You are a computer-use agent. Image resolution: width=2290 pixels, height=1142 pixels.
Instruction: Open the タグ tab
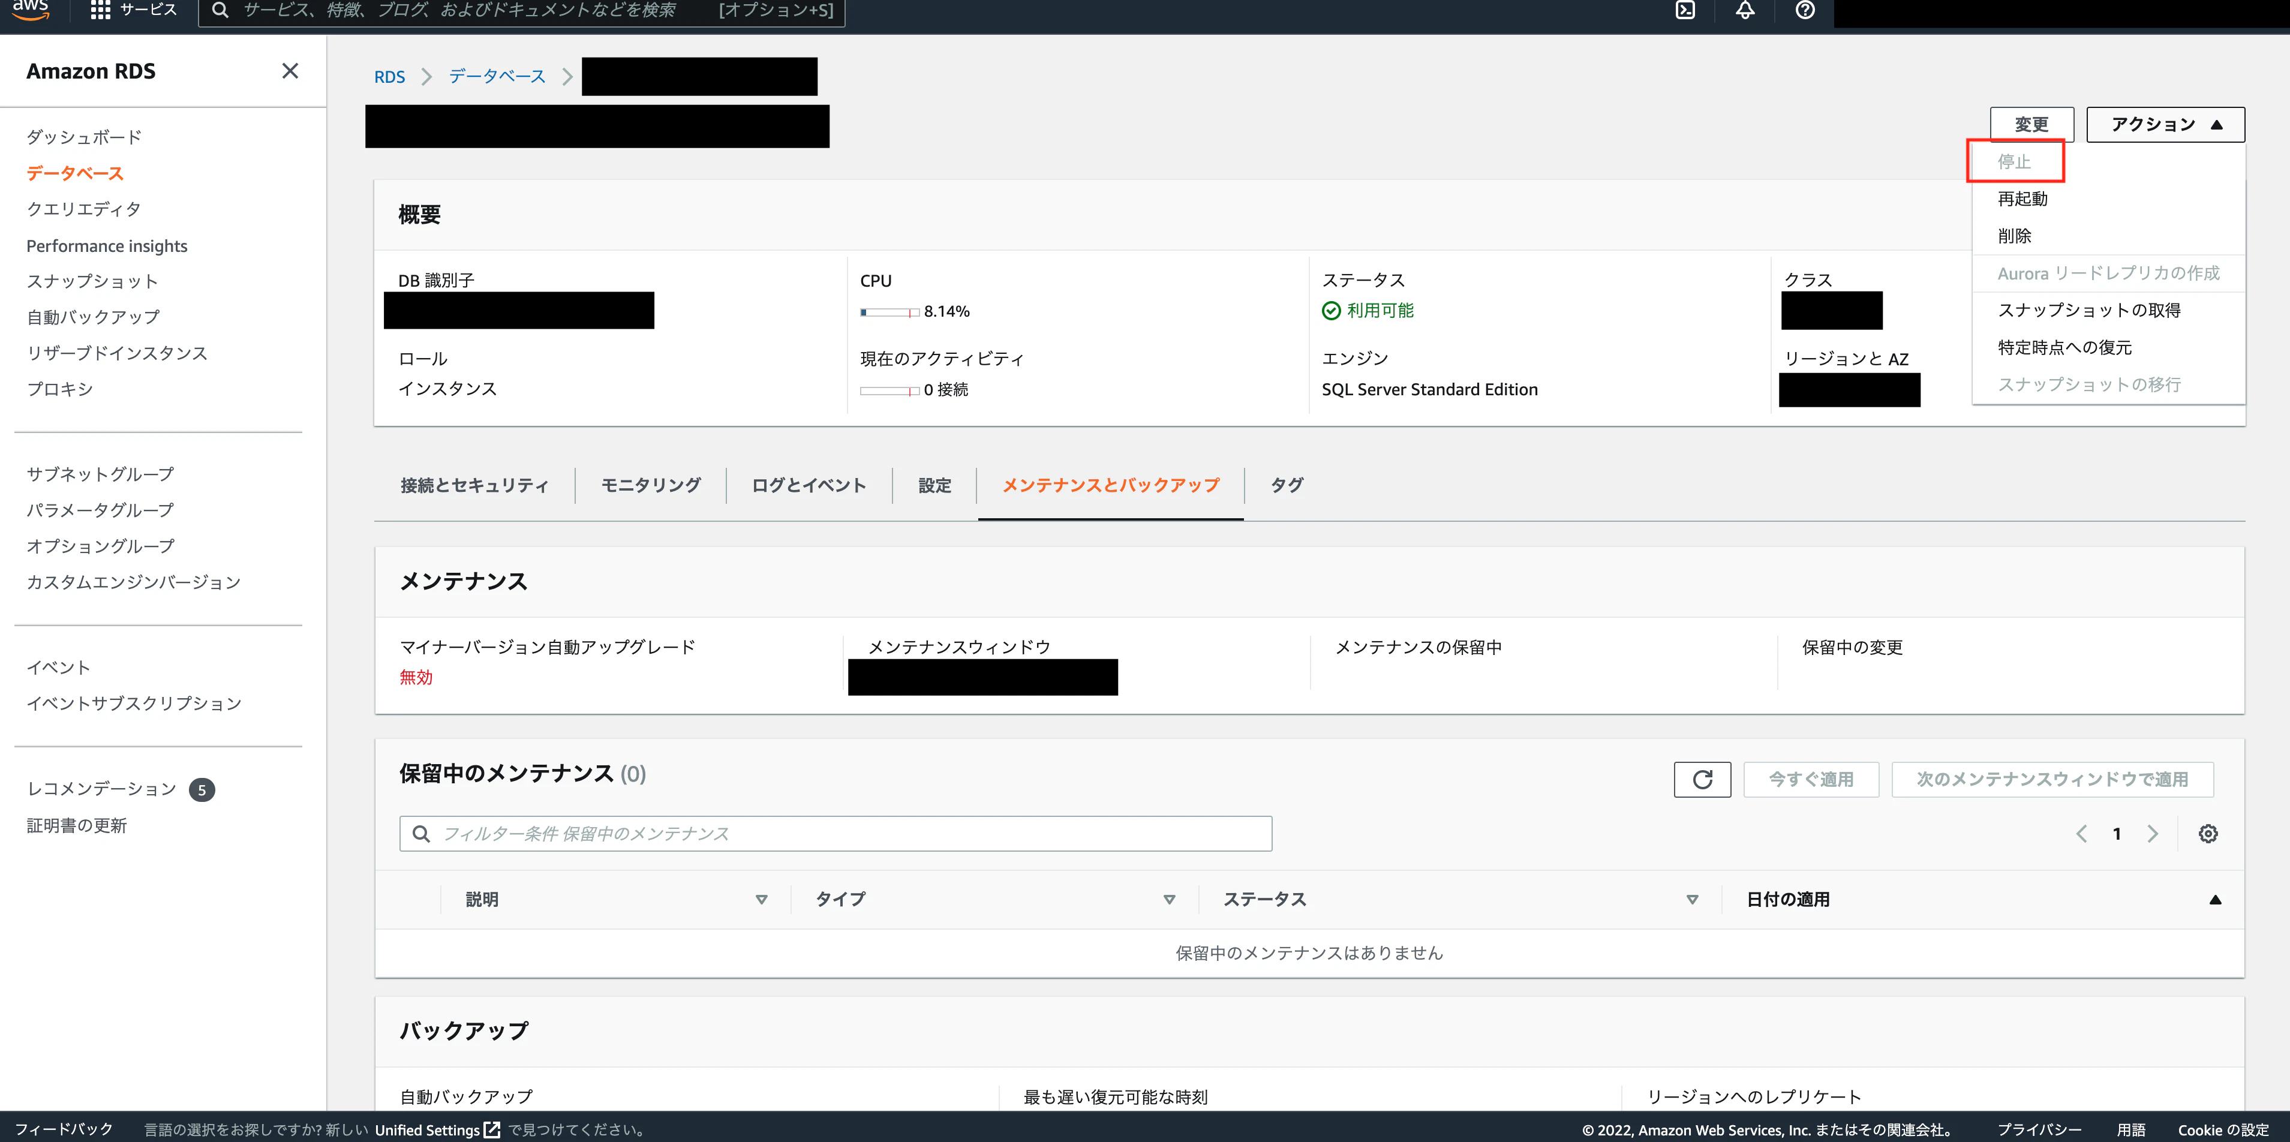point(1287,485)
